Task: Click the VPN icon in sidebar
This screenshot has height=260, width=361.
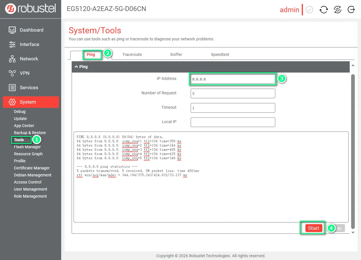Action: pyautogui.click(x=12, y=73)
